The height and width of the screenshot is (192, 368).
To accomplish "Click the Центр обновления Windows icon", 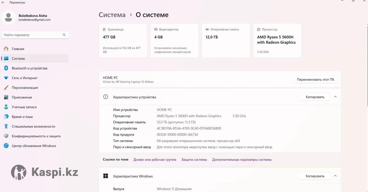I will 6,146.
